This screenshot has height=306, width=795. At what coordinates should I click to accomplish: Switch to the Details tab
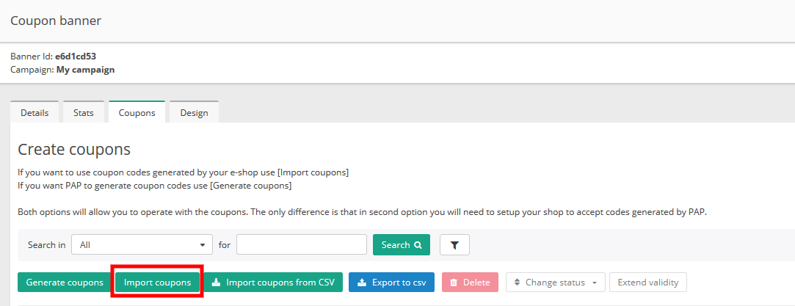[x=35, y=113]
